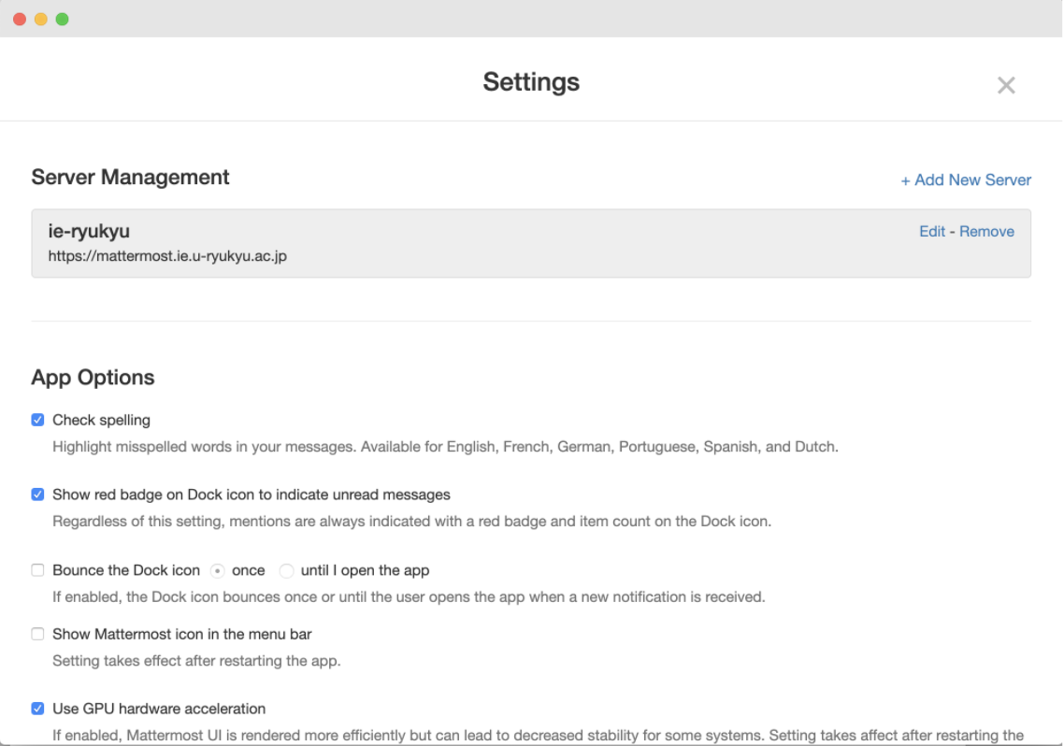
Task: Click the App Options heading
Action: coord(93,377)
